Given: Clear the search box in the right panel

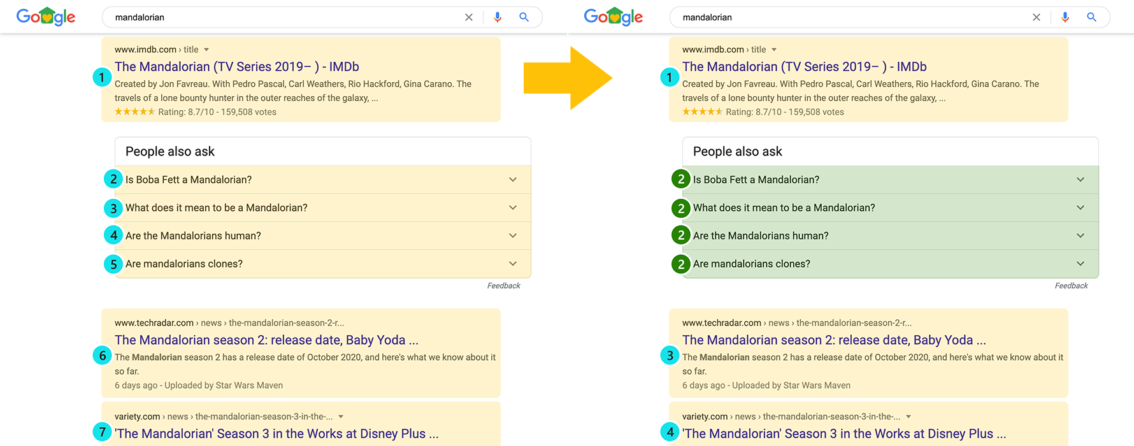Looking at the screenshot, I should tap(1037, 17).
